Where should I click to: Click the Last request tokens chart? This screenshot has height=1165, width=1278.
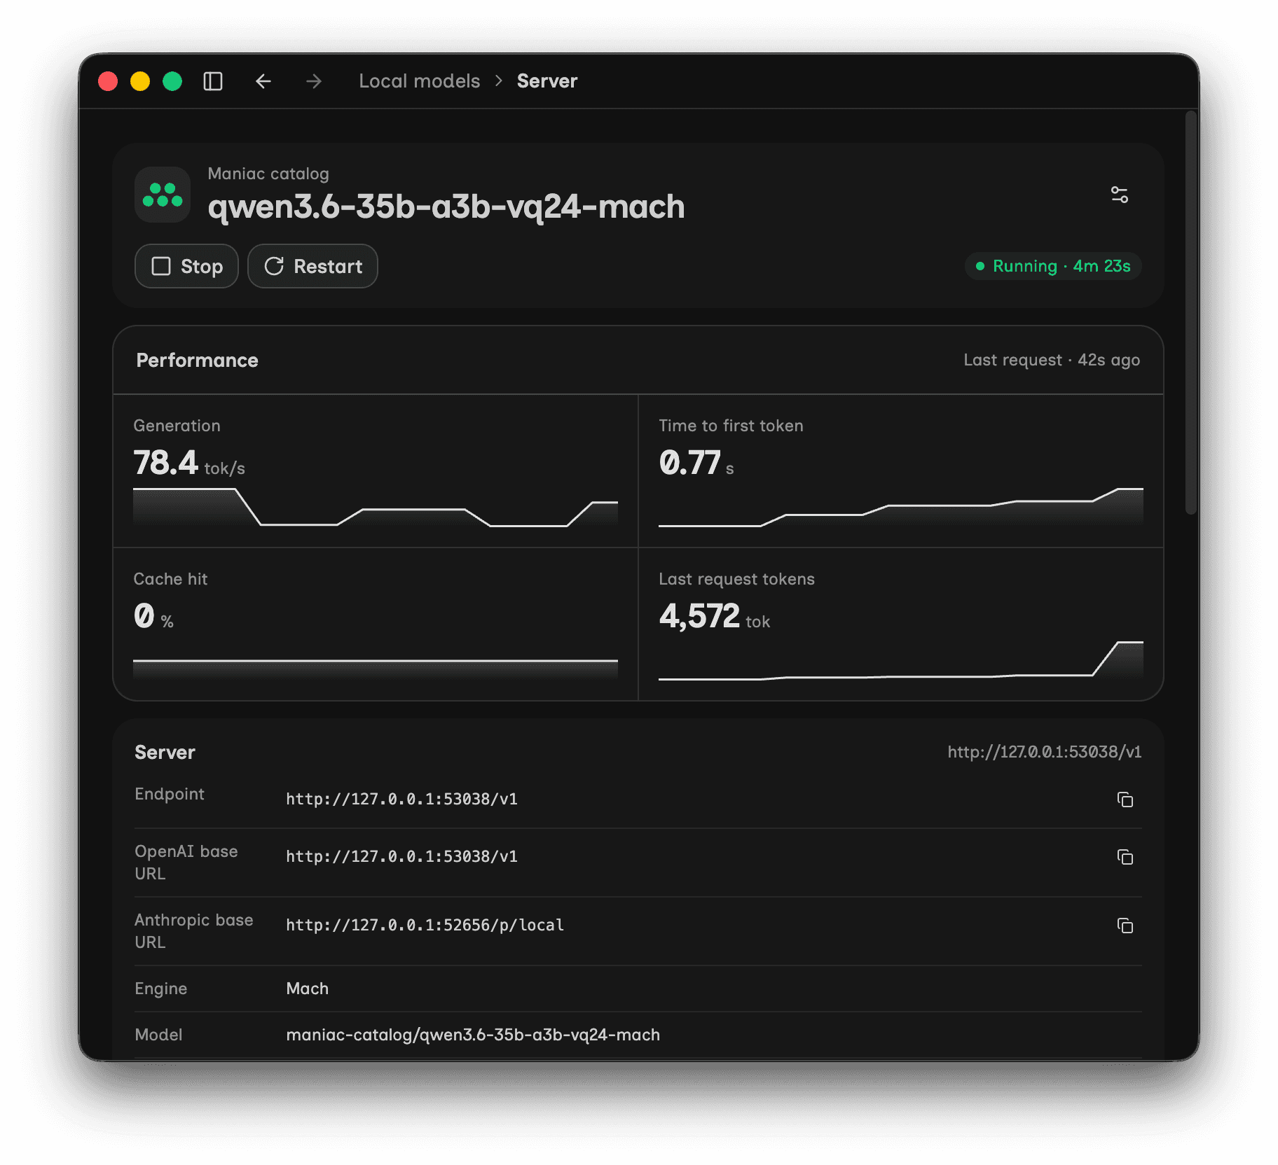tap(901, 660)
